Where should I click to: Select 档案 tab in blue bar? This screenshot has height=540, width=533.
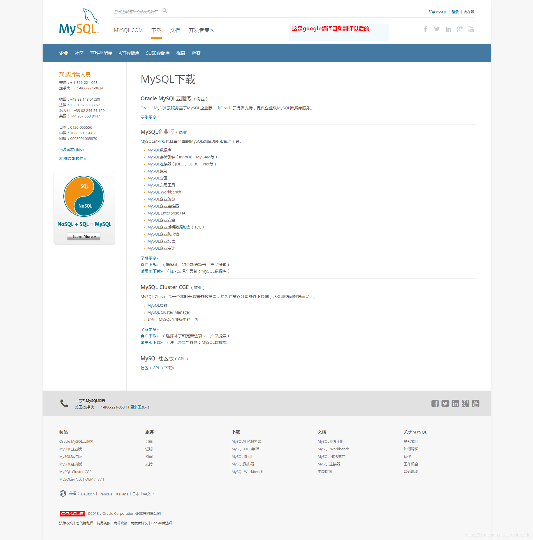pyautogui.click(x=196, y=53)
